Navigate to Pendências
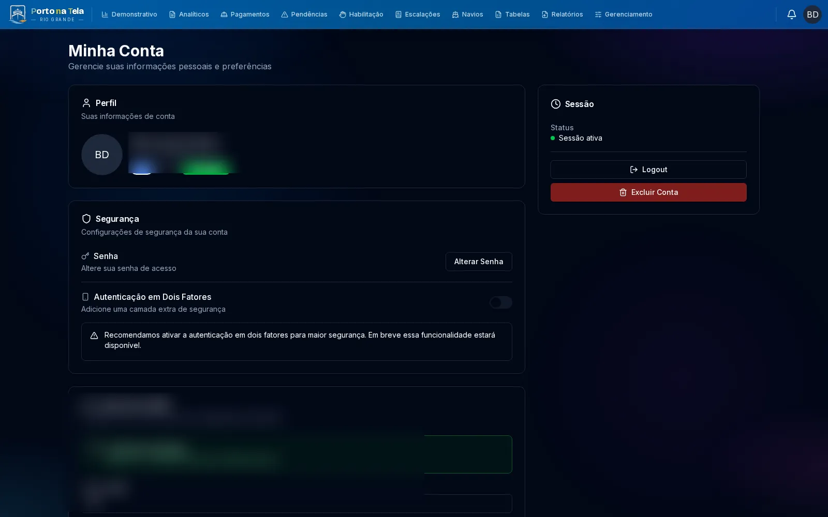The image size is (828, 517). point(304,14)
